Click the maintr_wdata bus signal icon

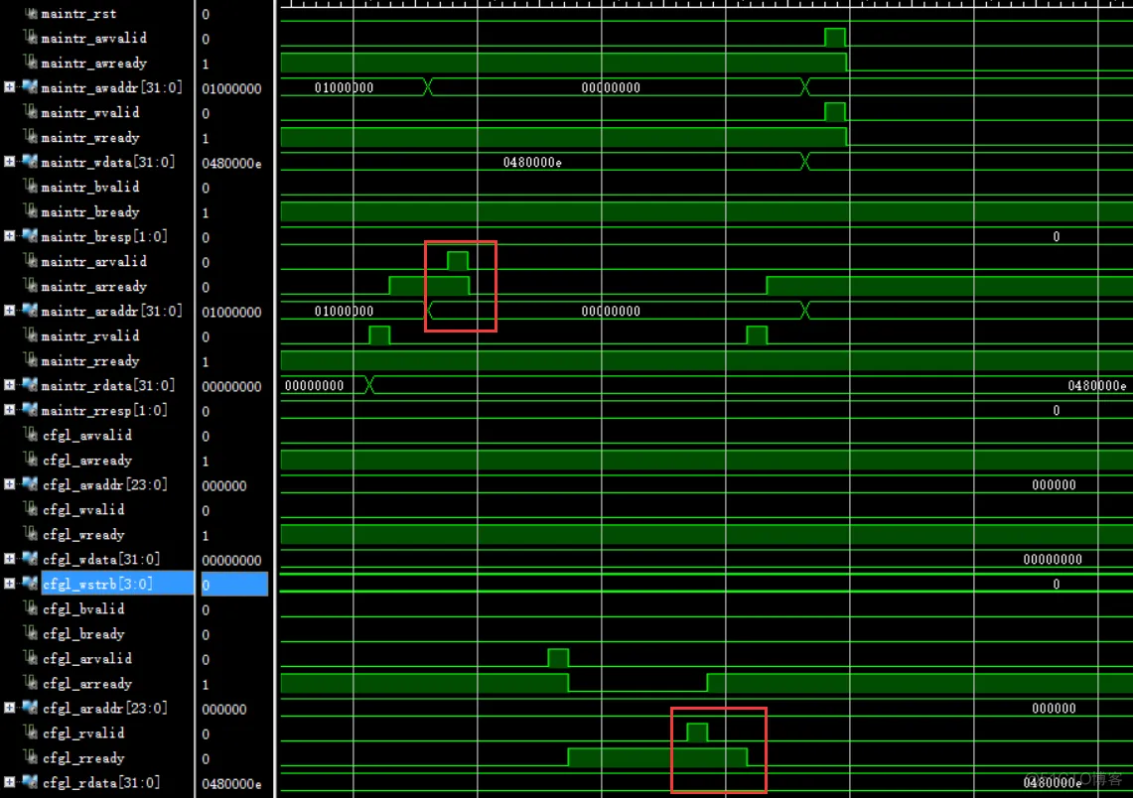point(30,162)
